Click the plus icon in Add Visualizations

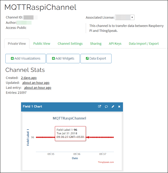12,58
